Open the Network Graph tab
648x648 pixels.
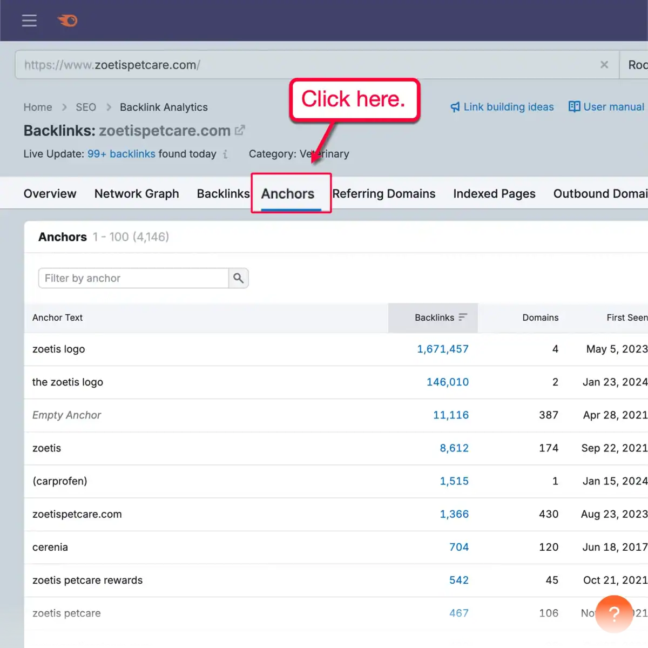coord(137,193)
